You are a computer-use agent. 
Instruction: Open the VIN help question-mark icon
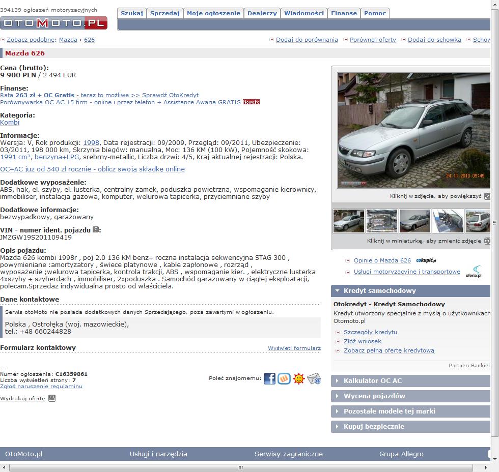click(96, 229)
